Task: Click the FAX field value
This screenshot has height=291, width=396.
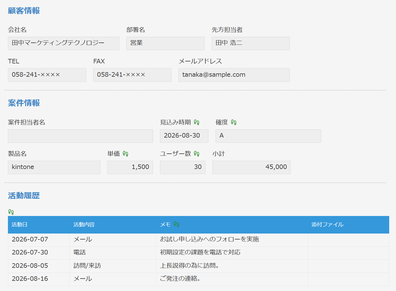Action: (132, 75)
